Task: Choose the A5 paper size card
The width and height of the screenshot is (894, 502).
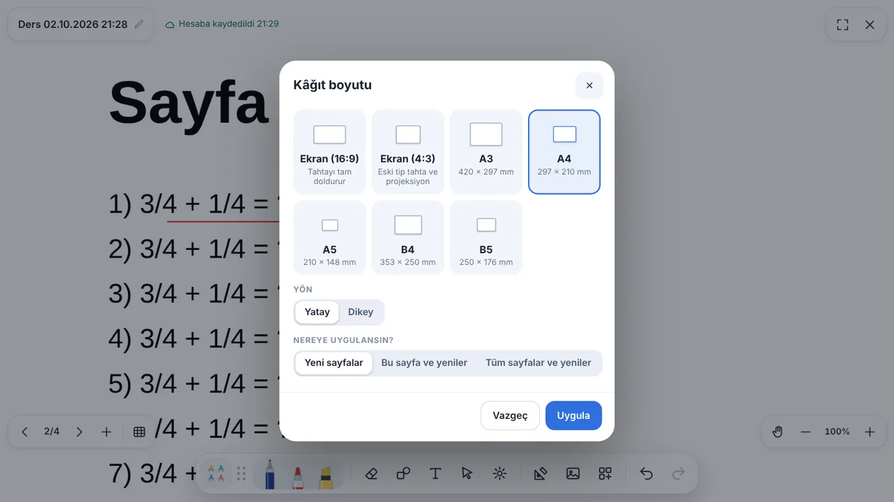Action: (x=330, y=238)
